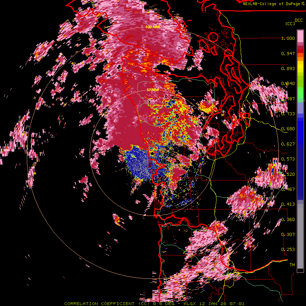Select the 0.573 scale value

[288, 159]
